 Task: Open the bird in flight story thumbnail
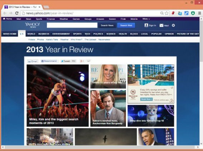click(x=106, y=137)
